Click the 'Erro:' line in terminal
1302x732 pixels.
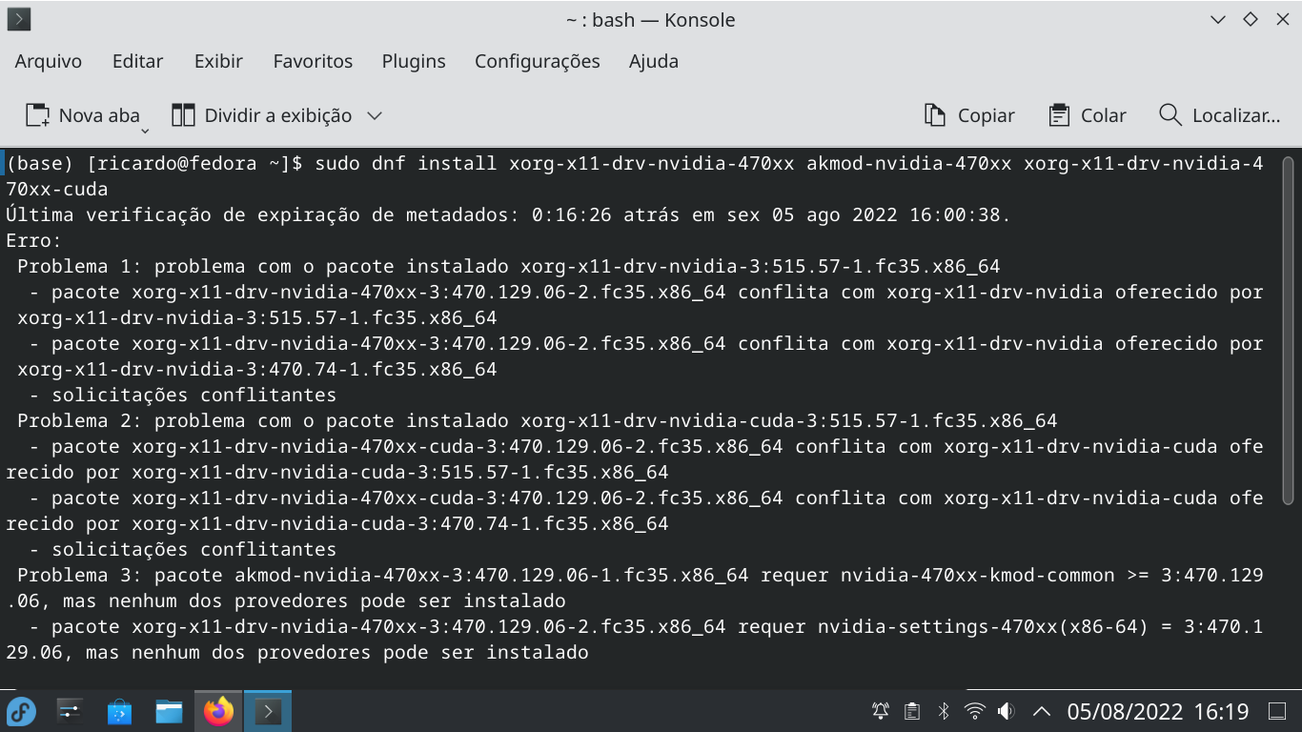pyautogui.click(x=33, y=240)
